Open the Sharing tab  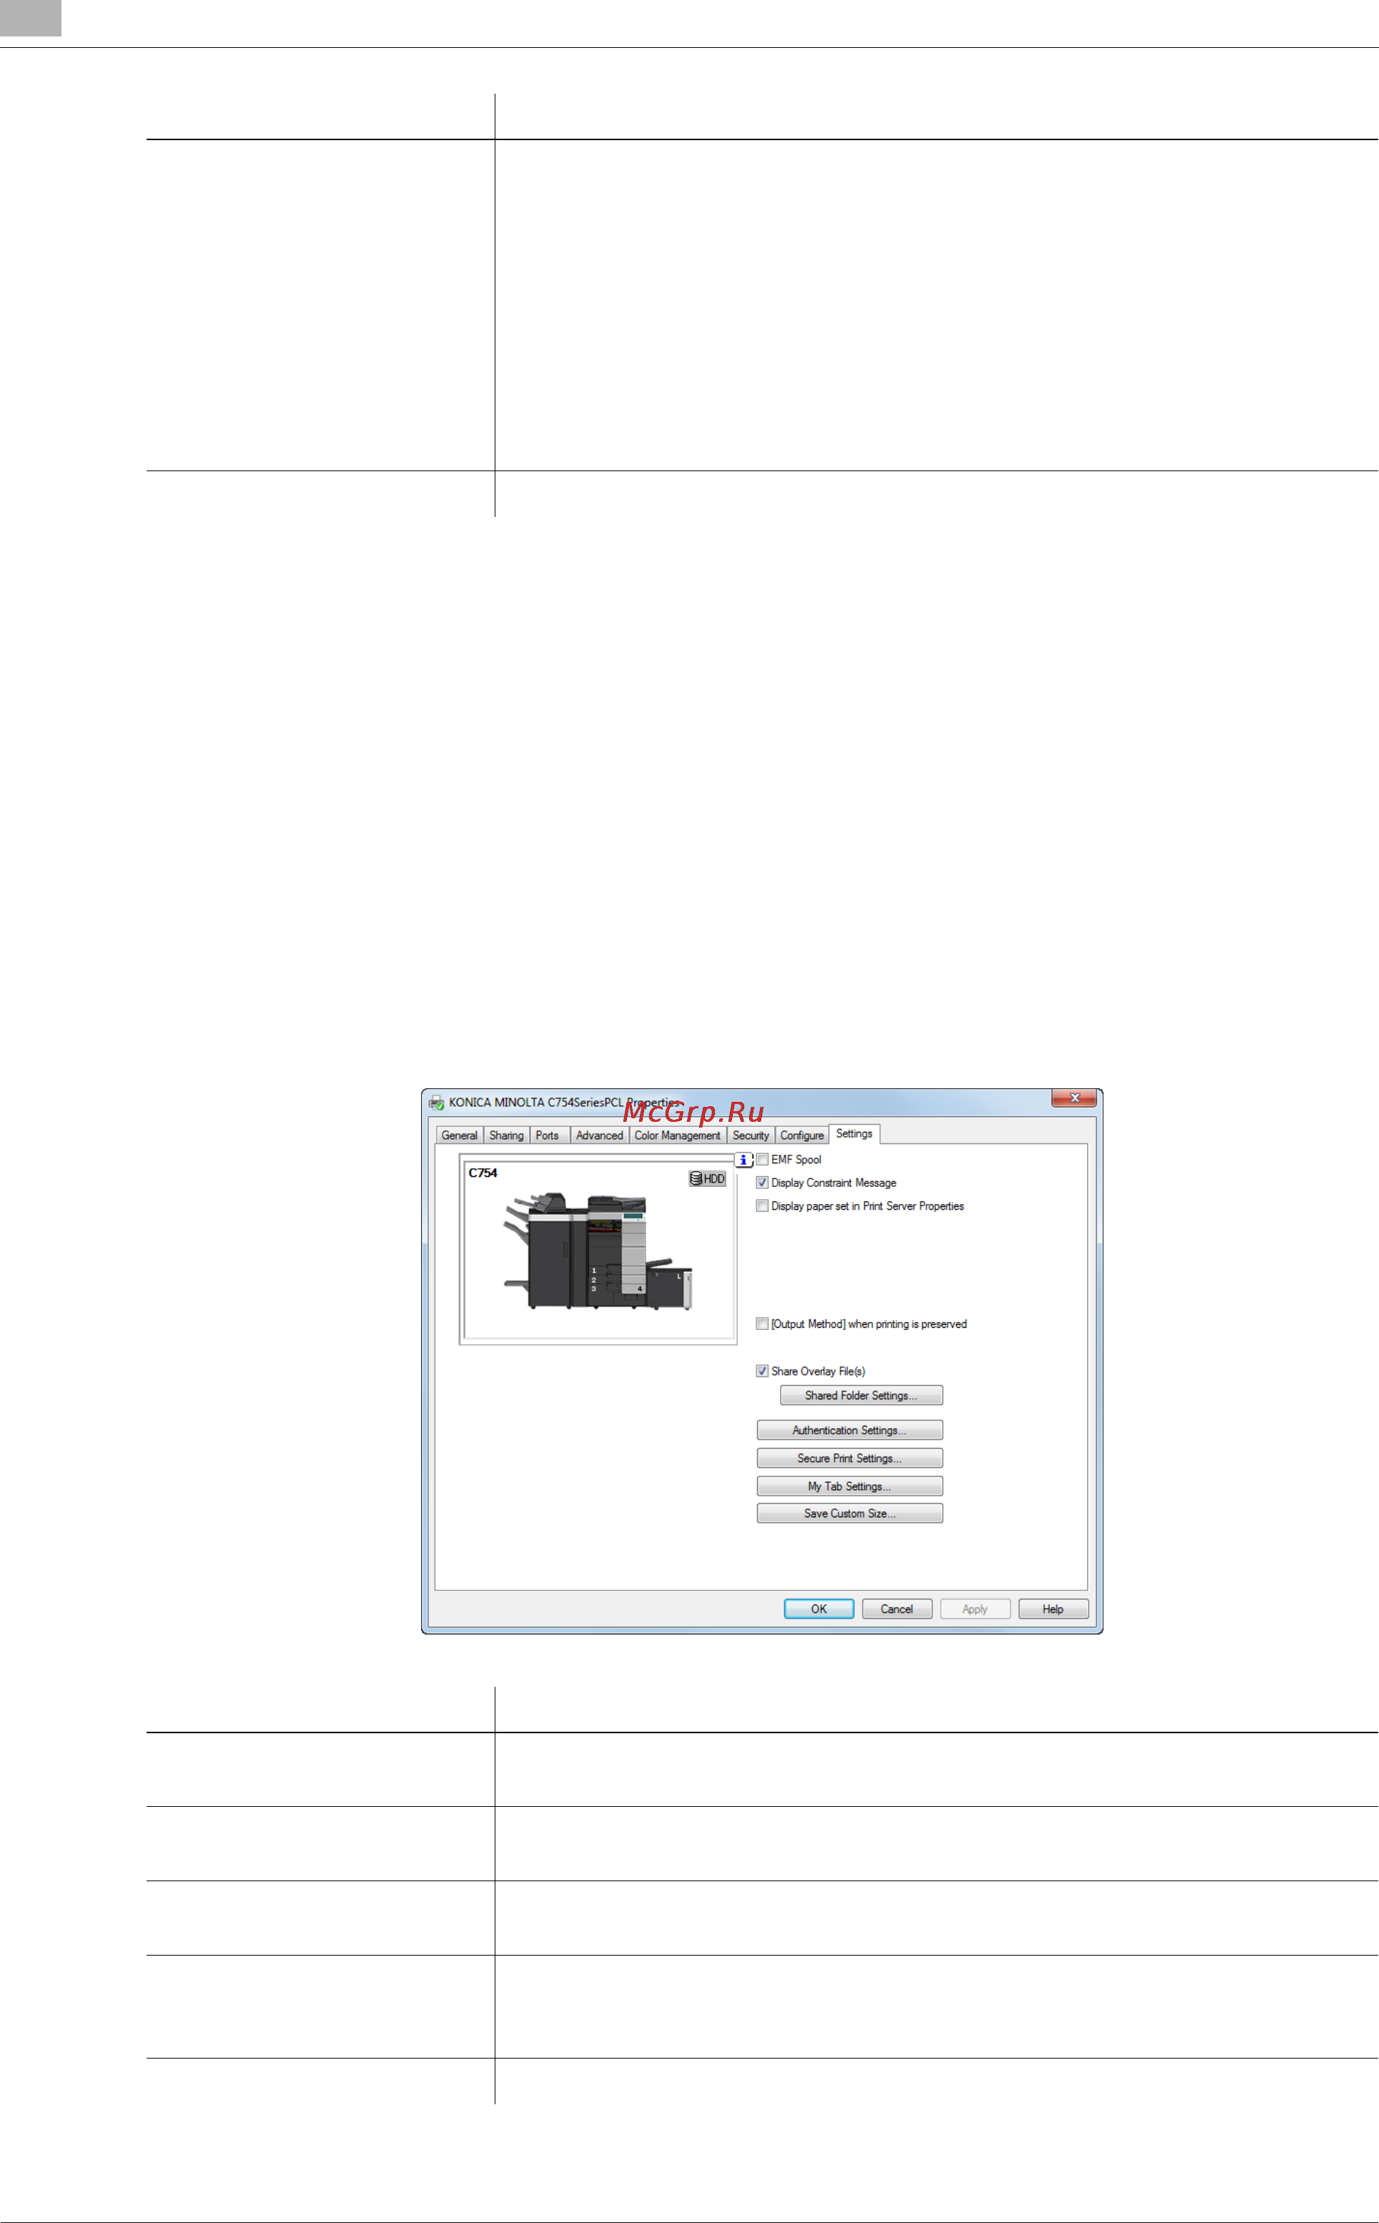click(x=506, y=1135)
